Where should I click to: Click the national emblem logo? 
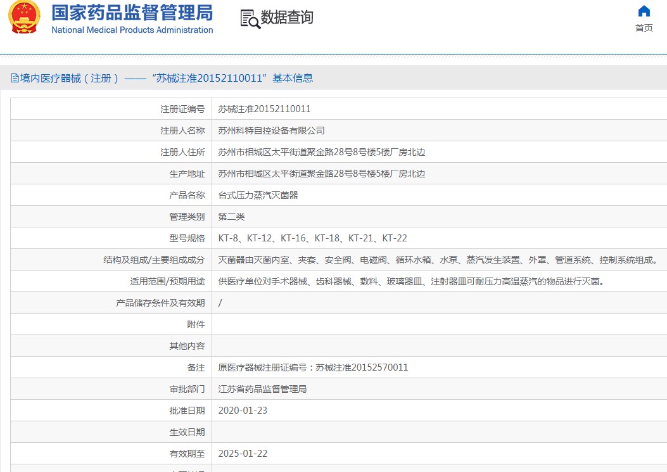24,17
